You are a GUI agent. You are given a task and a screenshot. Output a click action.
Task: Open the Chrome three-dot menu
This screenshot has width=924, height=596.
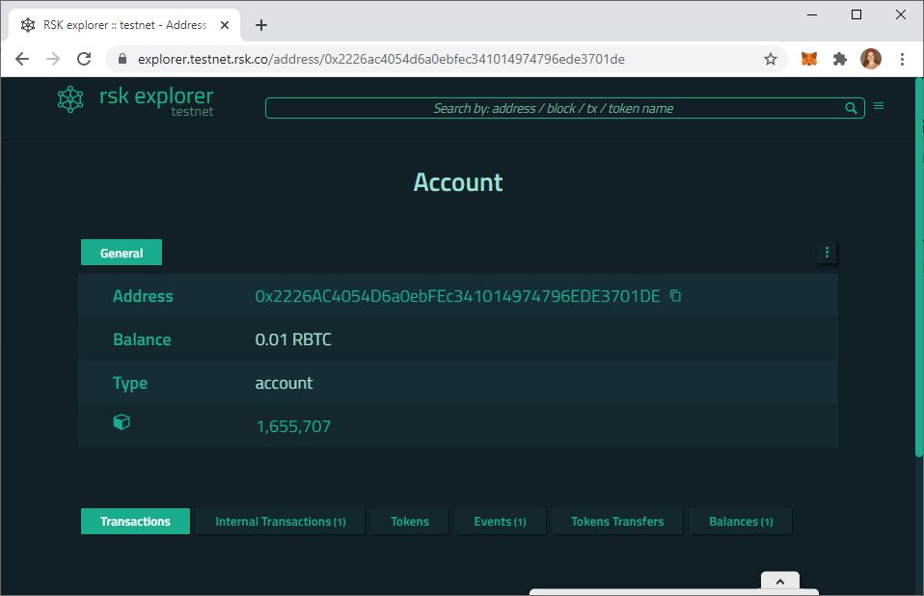tap(902, 59)
